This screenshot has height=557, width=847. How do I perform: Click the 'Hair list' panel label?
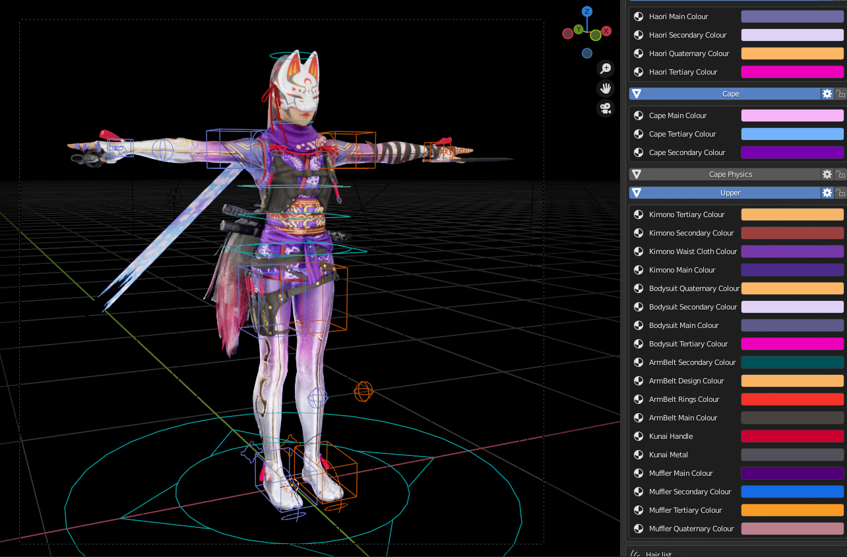[x=658, y=554]
